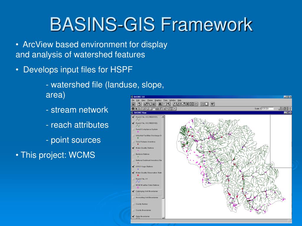This screenshot has width=302, height=226.
Task: Open the Graphics menu
Action: point(158,100)
